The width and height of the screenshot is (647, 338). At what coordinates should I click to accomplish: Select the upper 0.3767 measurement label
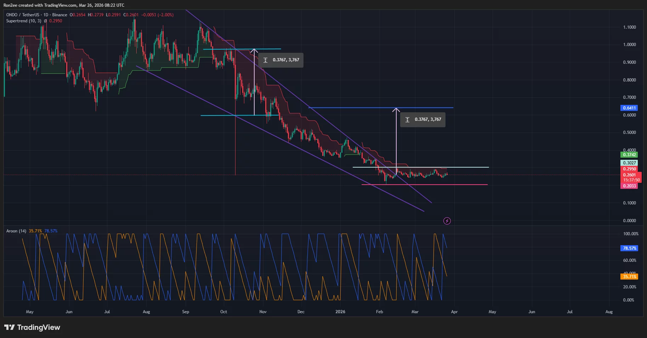pyautogui.click(x=281, y=60)
